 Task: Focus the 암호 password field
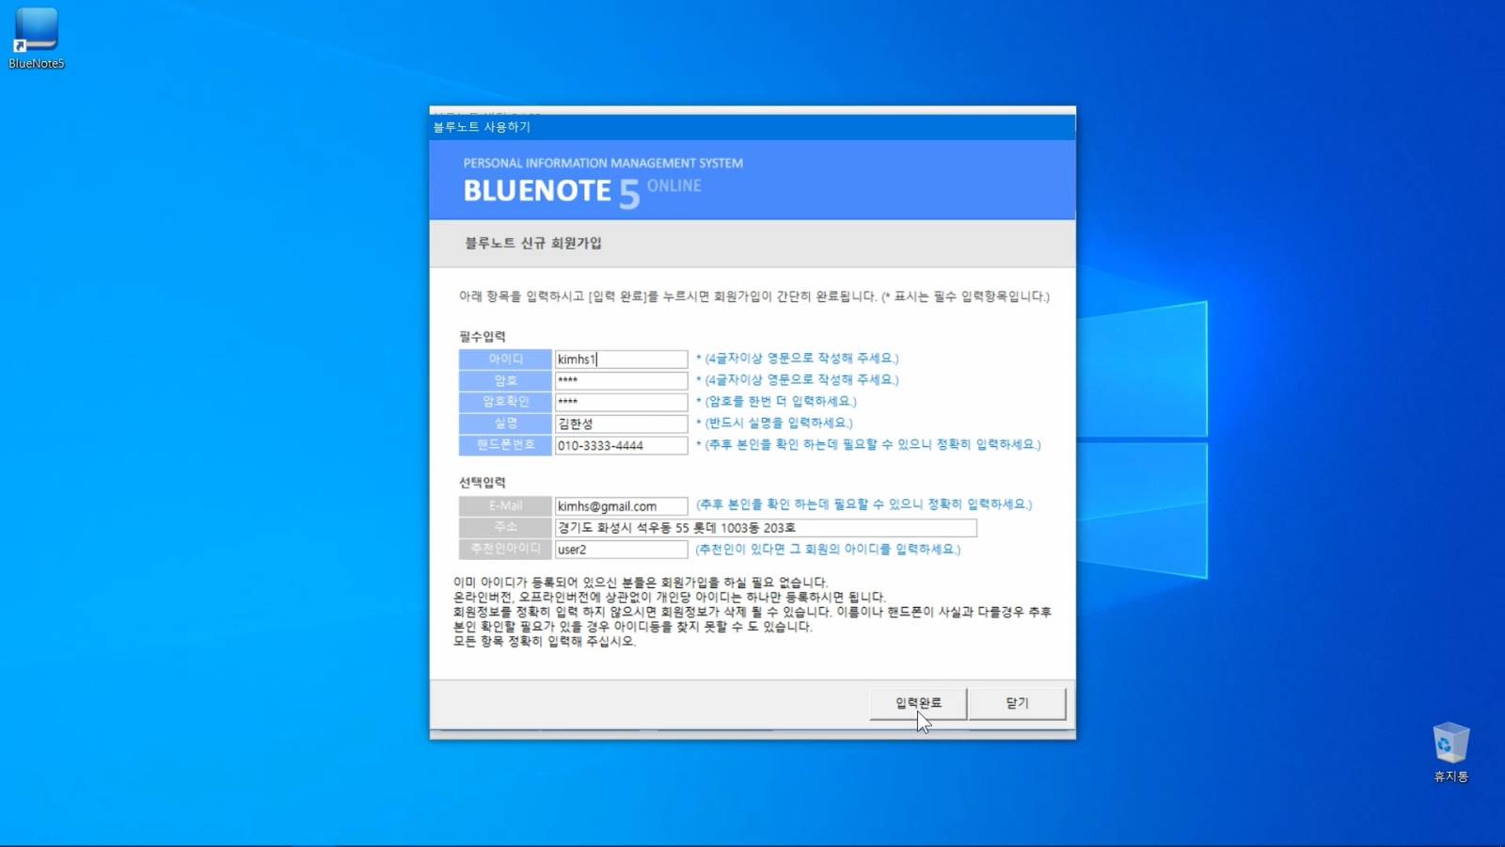(x=621, y=380)
